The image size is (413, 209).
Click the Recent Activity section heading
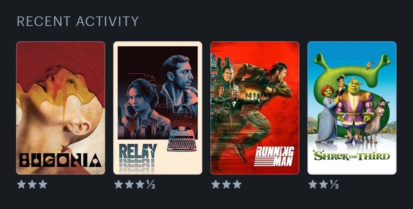tap(78, 21)
